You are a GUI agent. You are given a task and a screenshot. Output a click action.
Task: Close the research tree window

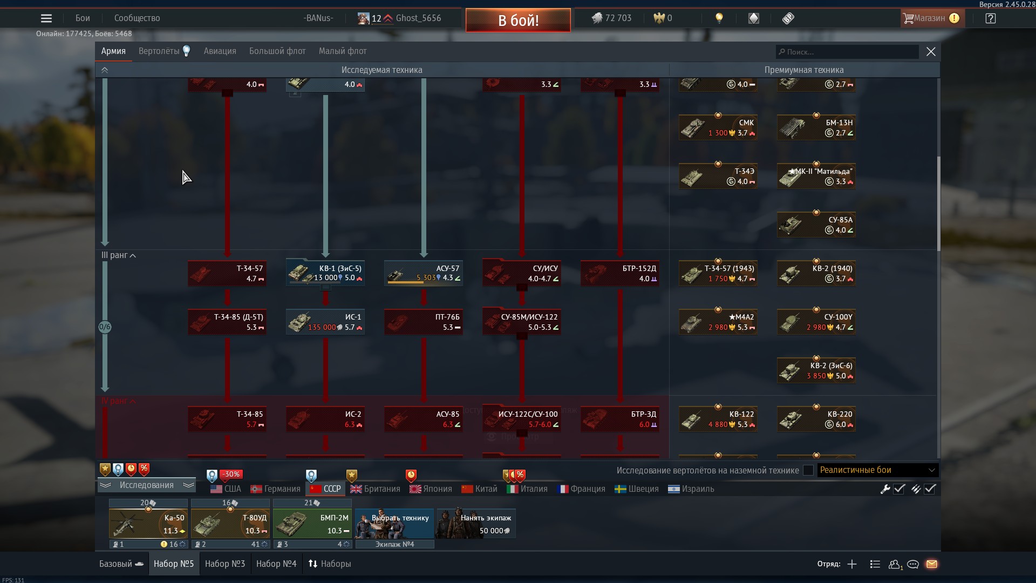(x=931, y=52)
